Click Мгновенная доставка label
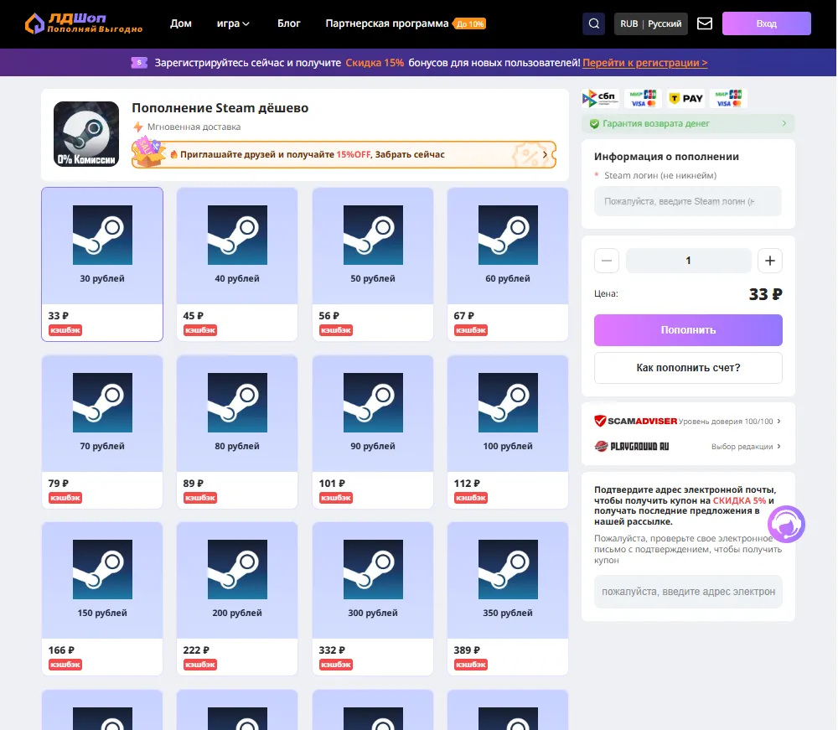Screen dimensions: 838x730 coord(194,127)
